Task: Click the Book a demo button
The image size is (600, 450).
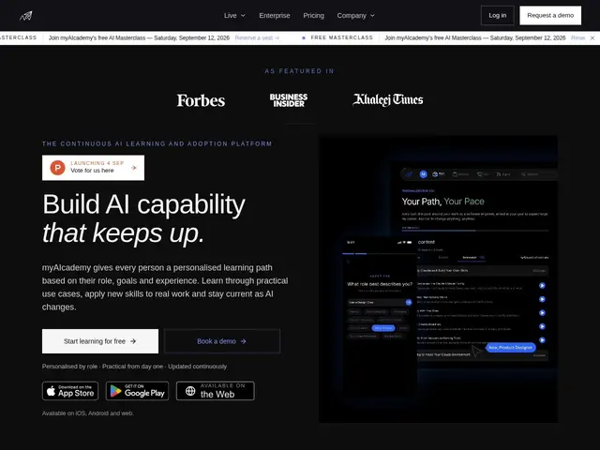Action: point(222,341)
